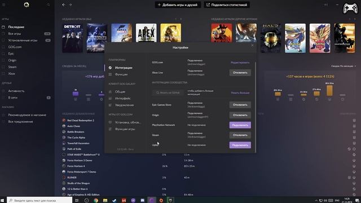361x203 pixels.
Task: Open the Red Dead Redemption 2 cover
Action: click(222, 33)
